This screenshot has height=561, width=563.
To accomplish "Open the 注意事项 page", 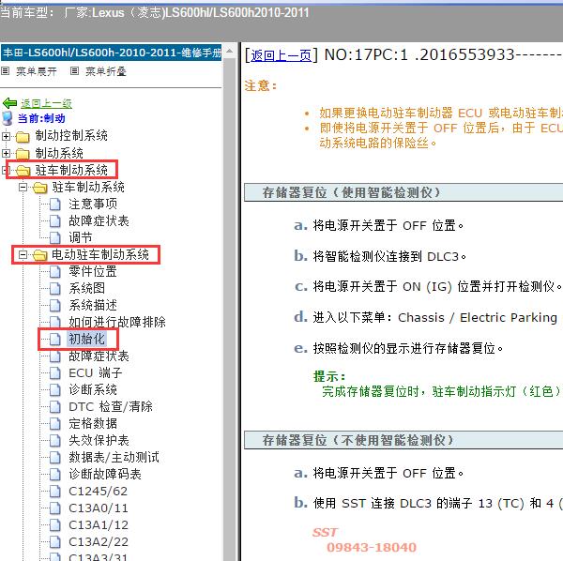I will click(x=93, y=204).
